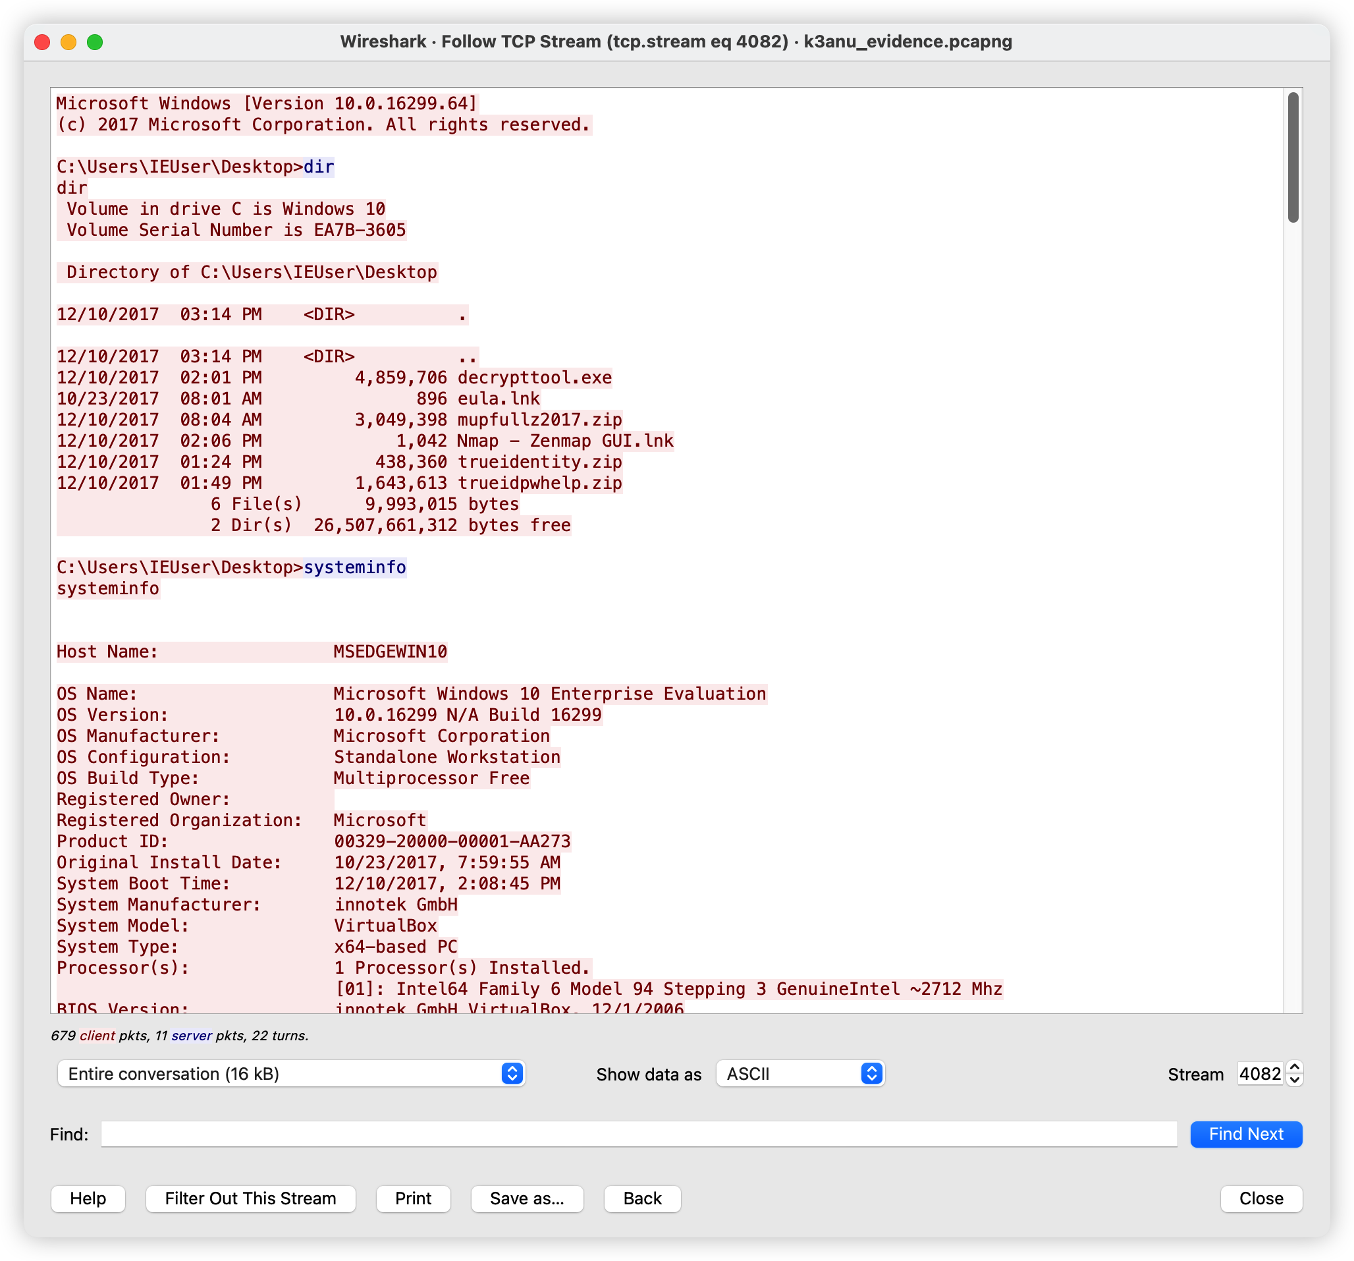
Task: Click OS Version '10.0.16299 N/A Build 16299'
Action: [468, 715]
